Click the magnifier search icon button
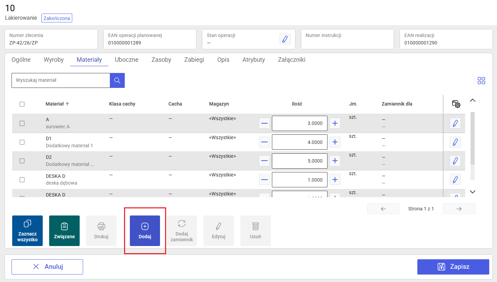Screen dimensions: 497x282 pos(117,80)
